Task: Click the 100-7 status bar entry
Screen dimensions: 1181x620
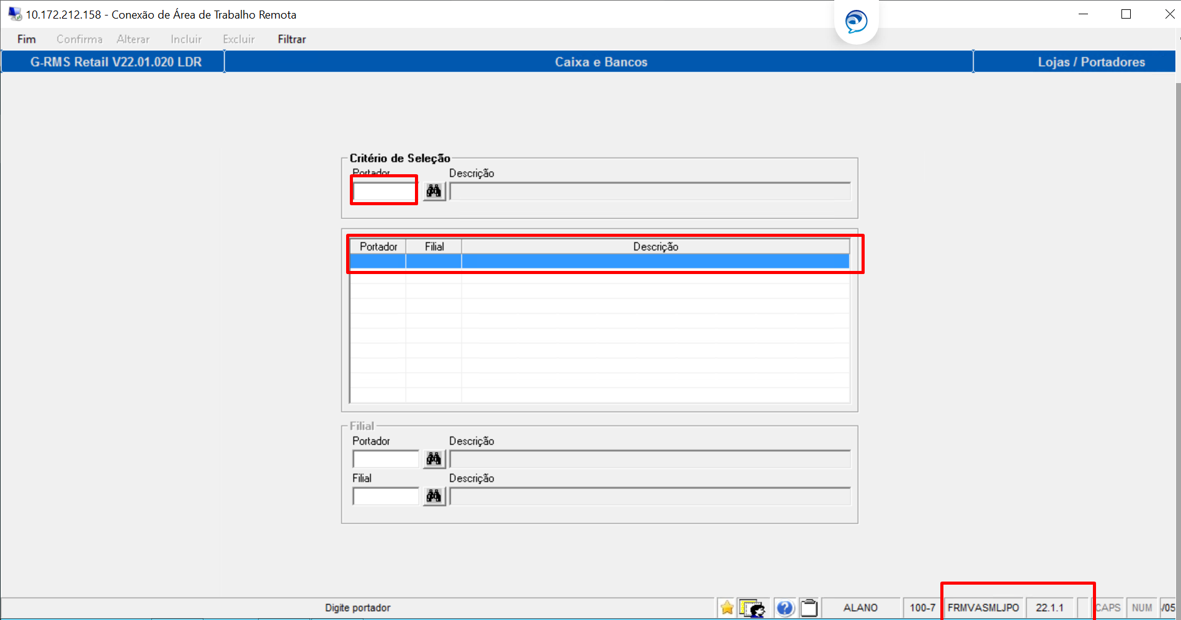Action: click(922, 608)
